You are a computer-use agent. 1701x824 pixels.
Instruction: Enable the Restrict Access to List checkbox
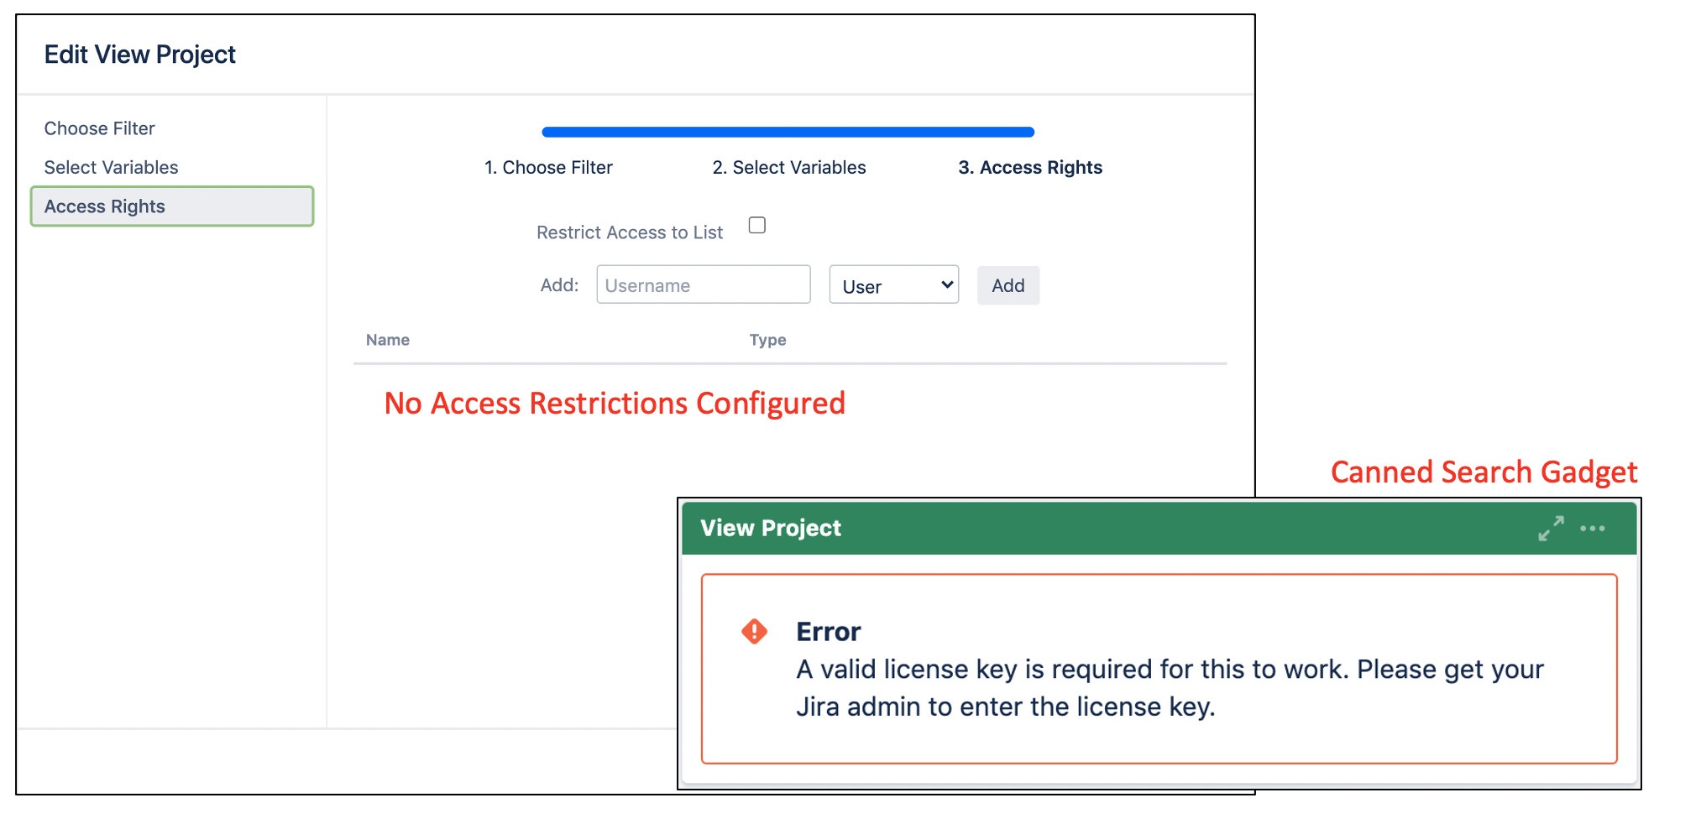click(756, 225)
